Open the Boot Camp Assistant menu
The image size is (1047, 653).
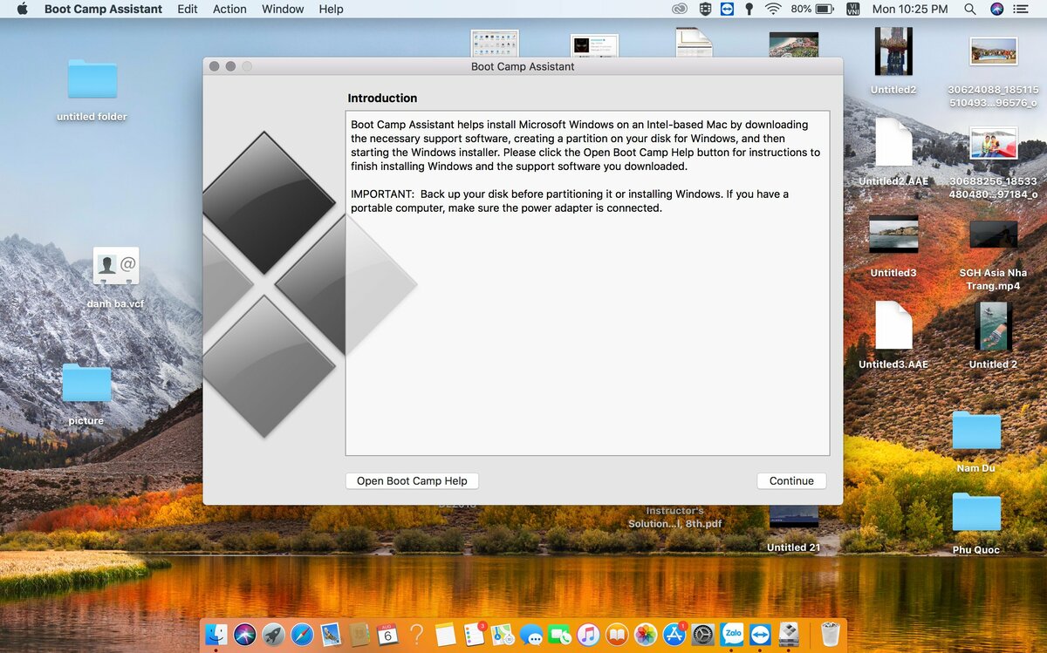103,9
